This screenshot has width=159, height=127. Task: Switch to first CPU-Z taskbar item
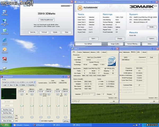coord(62,125)
